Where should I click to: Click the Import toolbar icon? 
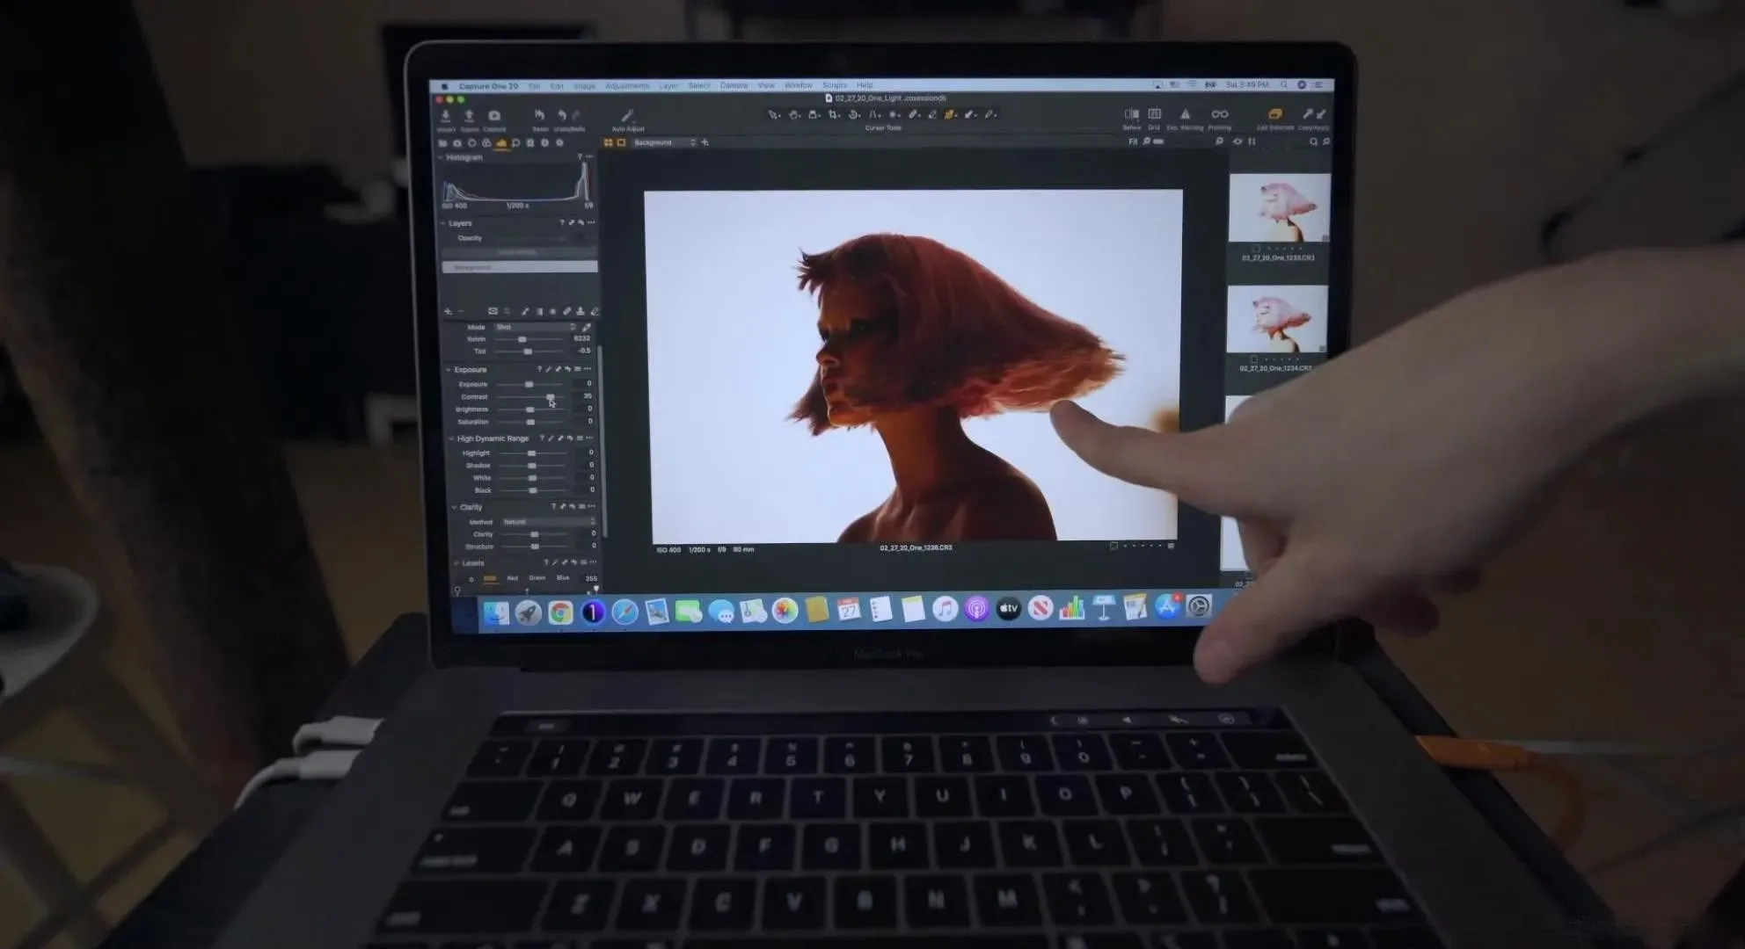pos(446,117)
